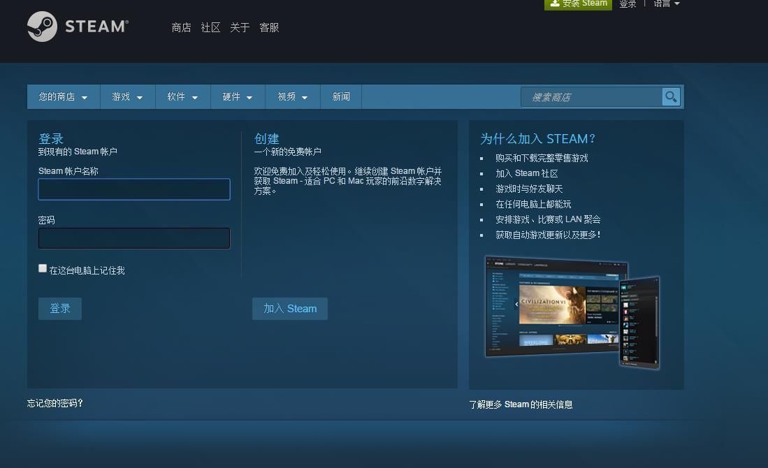This screenshot has height=468, width=768.
Task: Click the 购买和下载完整零售游戏 text
Action: tap(542, 158)
